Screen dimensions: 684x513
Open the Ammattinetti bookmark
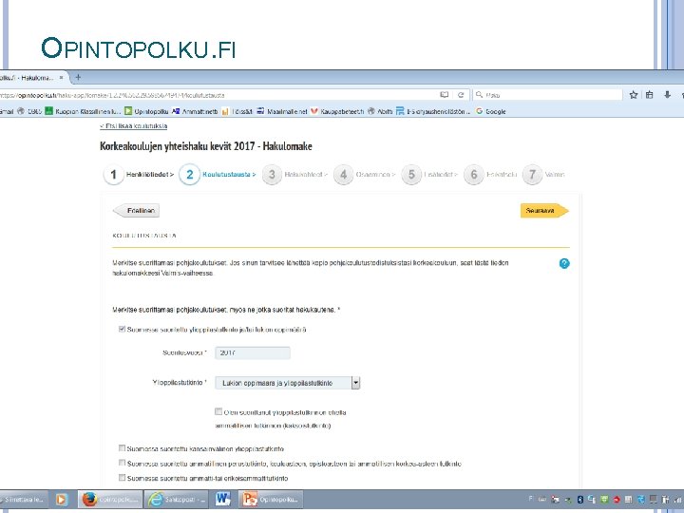[195, 111]
